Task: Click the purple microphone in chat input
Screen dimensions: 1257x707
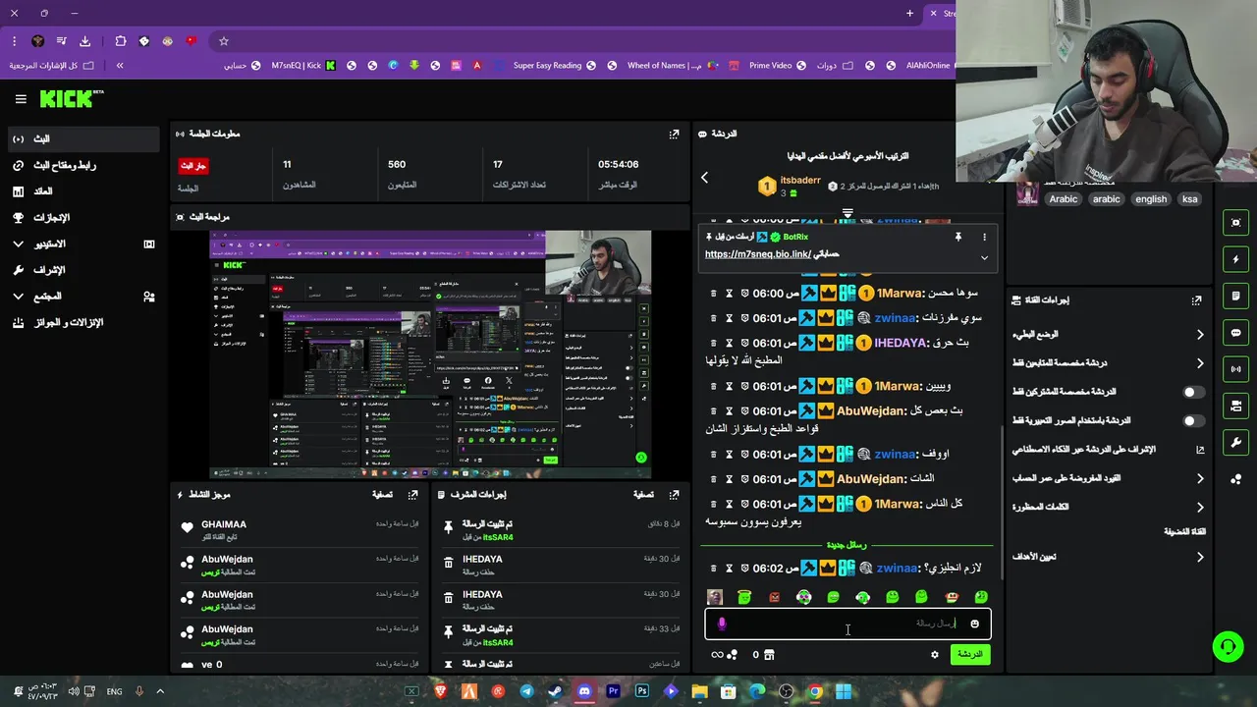Action: [722, 624]
